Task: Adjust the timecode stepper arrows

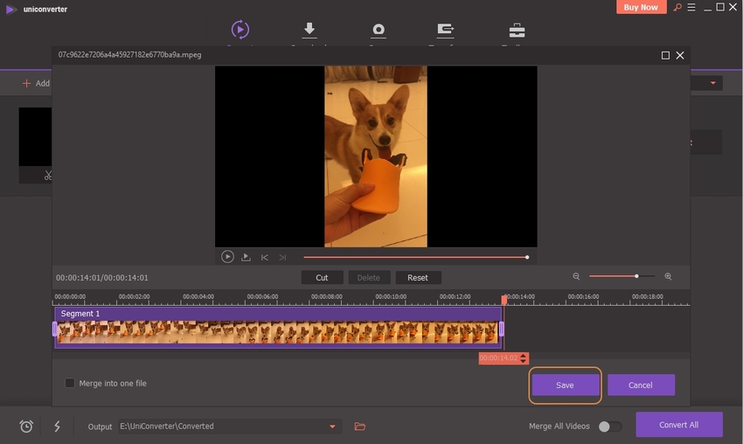Action: click(524, 358)
